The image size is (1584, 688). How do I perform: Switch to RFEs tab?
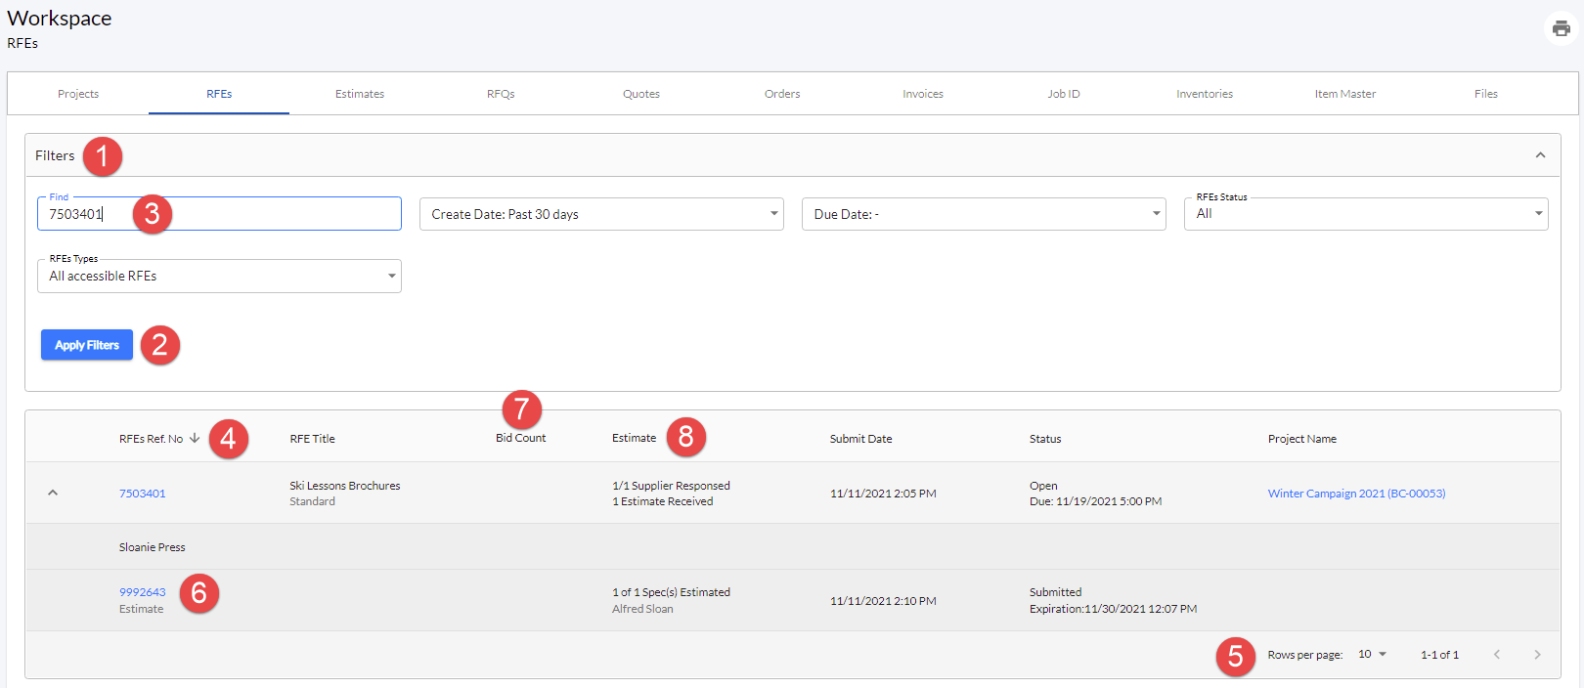[x=219, y=94]
